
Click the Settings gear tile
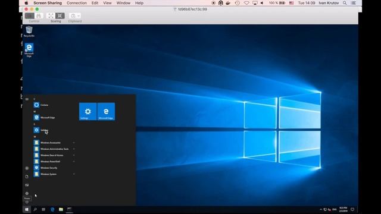[x=88, y=111]
